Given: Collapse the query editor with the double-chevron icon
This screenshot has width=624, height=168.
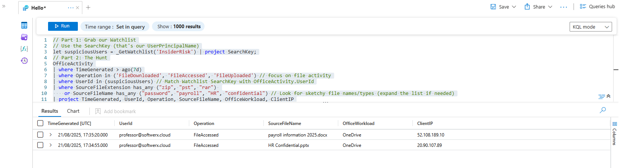Looking at the screenshot, I should 608,96.
